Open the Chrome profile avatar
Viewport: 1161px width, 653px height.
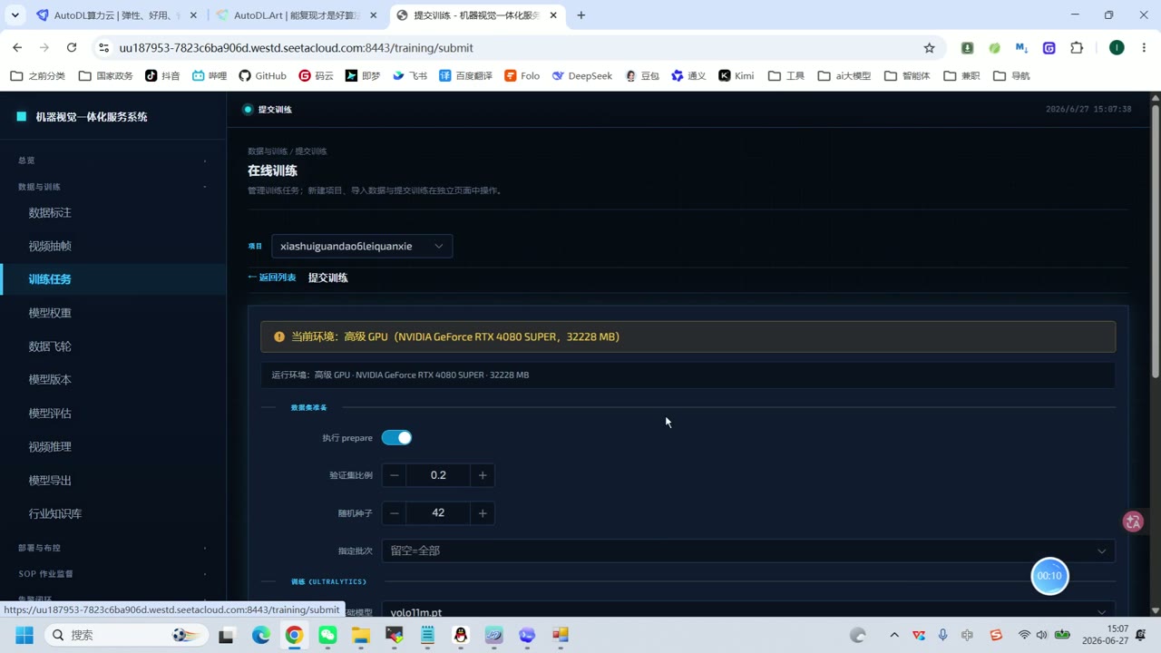(x=1117, y=47)
